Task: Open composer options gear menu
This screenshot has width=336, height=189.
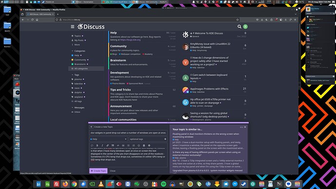Action: pyautogui.click(x=149, y=146)
